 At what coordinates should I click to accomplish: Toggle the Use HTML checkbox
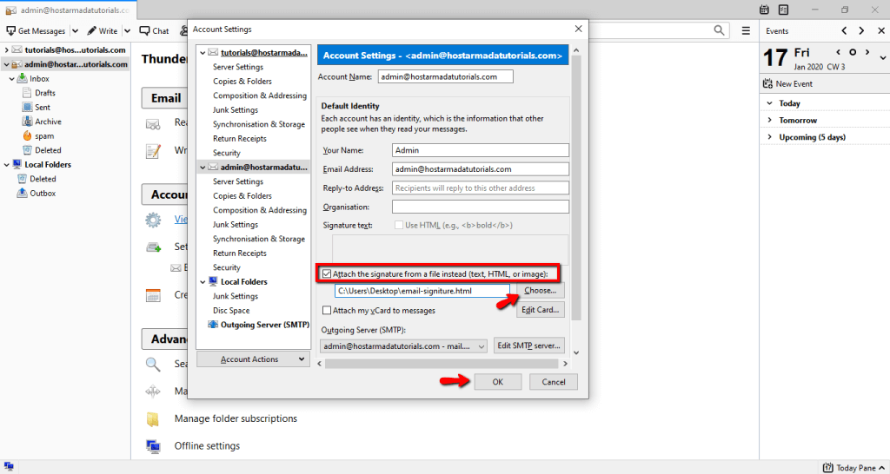399,225
